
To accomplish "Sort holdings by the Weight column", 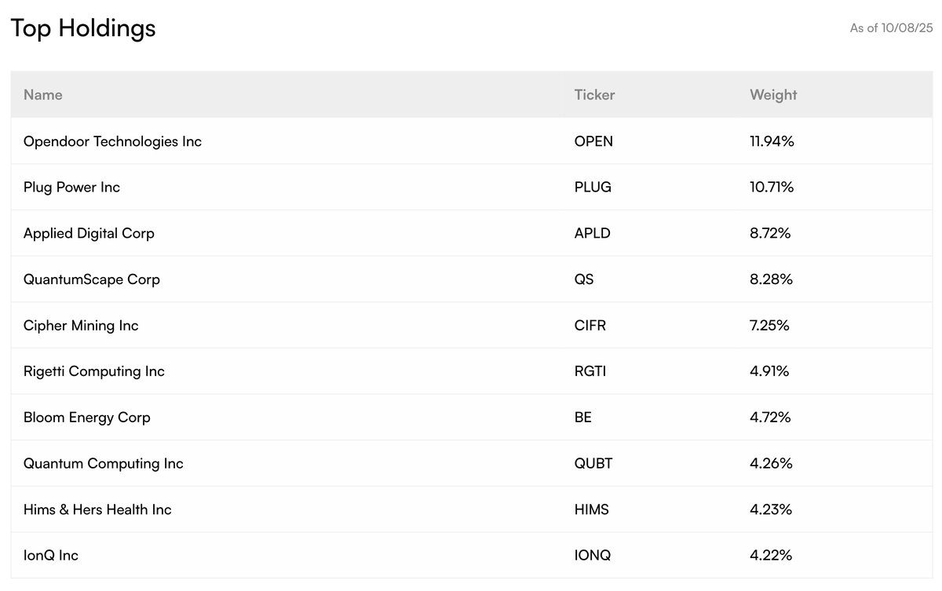I will point(772,94).
